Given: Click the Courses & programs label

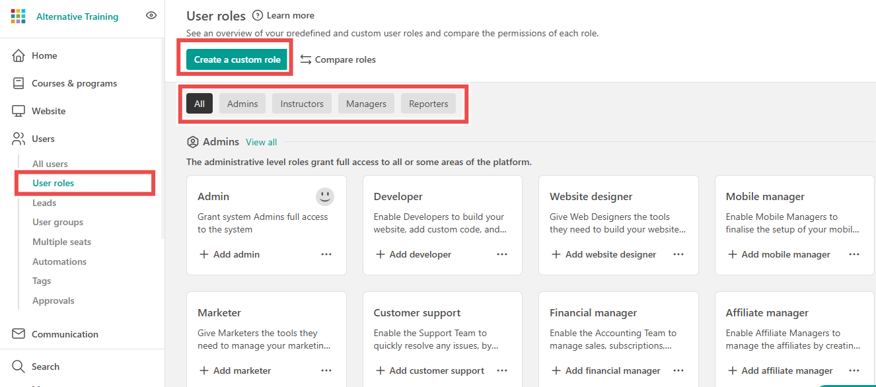Looking at the screenshot, I should pos(74,83).
